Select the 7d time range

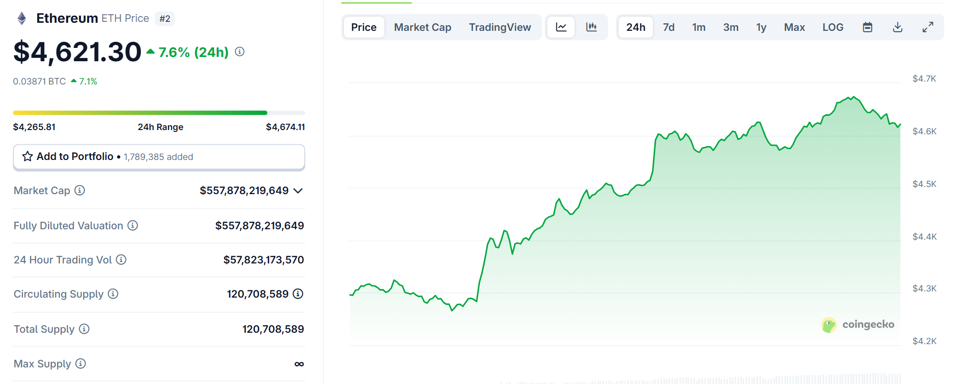pos(669,27)
